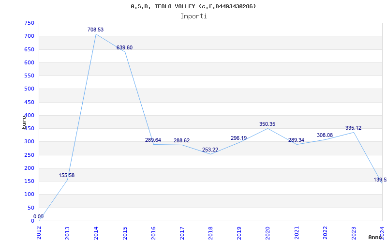Click the 296.19 data label
387x242 pixels.
point(238,138)
